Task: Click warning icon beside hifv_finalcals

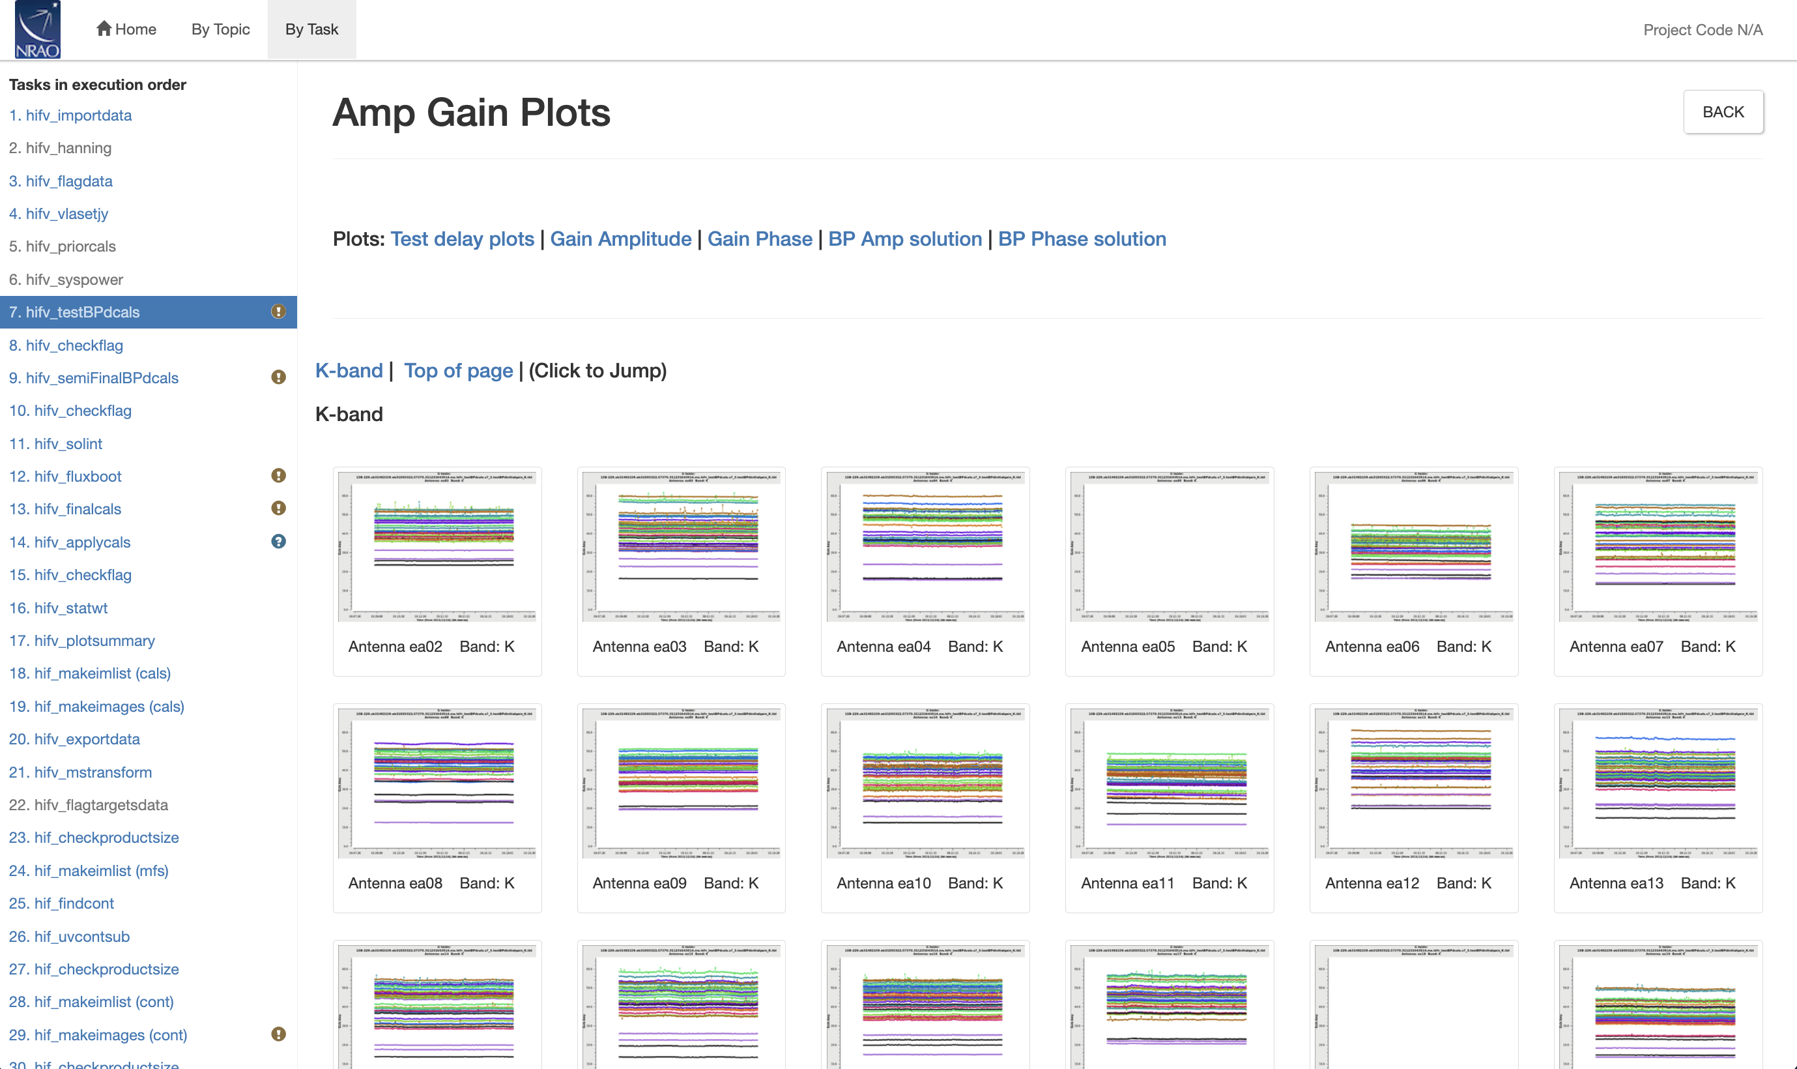Action: (x=278, y=508)
